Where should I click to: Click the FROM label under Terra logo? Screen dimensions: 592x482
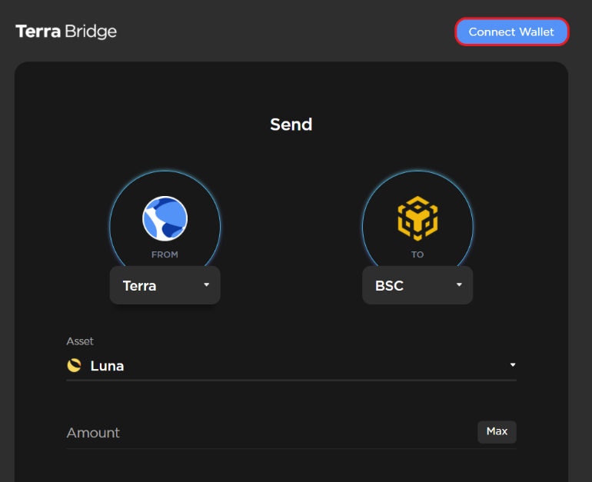coord(165,254)
